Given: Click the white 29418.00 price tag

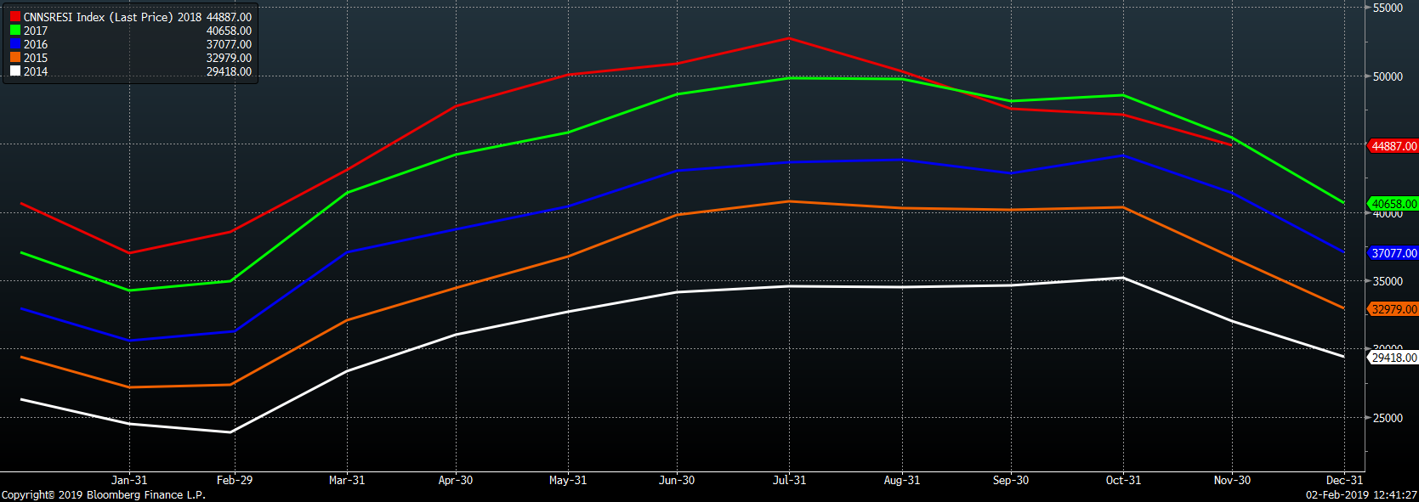Looking at the screenshot, I should pos(1393,358).
